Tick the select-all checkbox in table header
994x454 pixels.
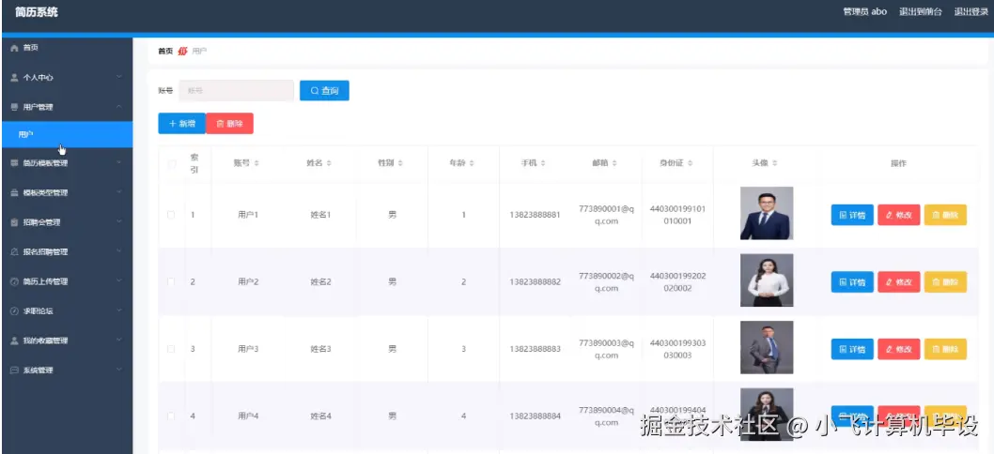point(171,164)
